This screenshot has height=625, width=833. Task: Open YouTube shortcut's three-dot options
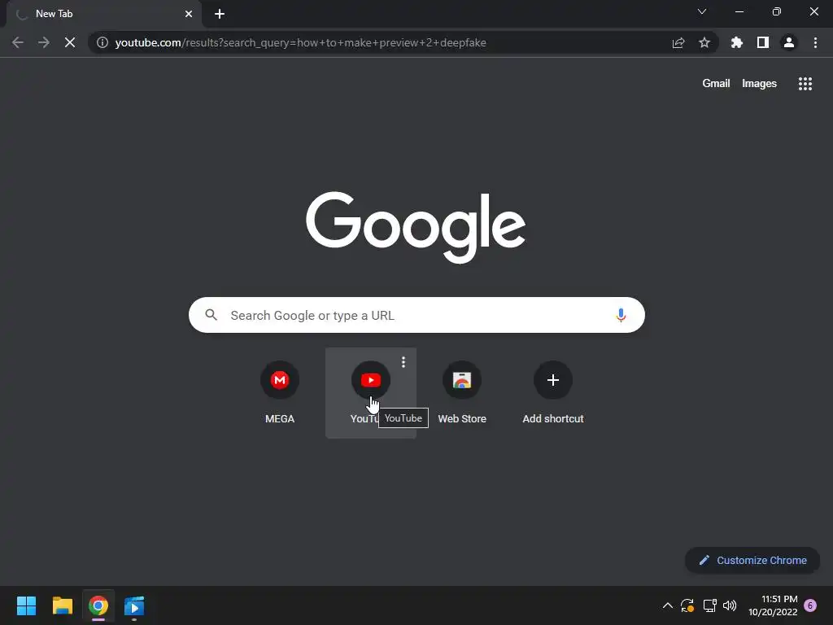point(403,362)
